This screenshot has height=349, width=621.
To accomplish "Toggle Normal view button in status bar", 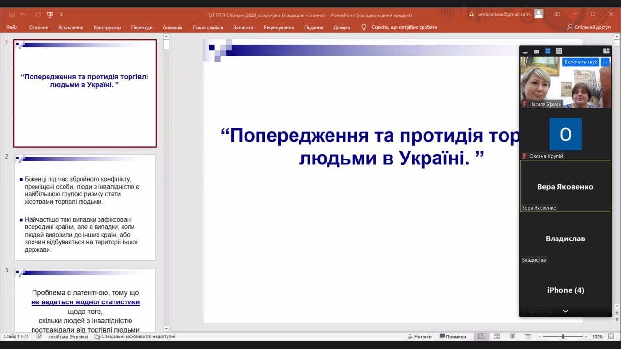I will coord(481,336).
